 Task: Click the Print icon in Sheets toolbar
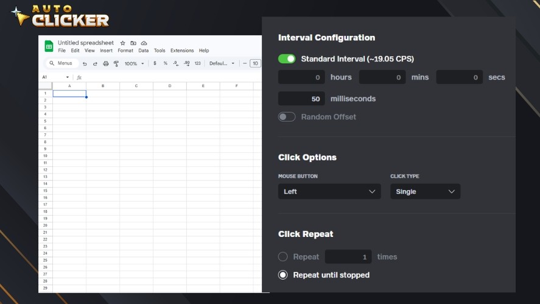pos(106,63)
